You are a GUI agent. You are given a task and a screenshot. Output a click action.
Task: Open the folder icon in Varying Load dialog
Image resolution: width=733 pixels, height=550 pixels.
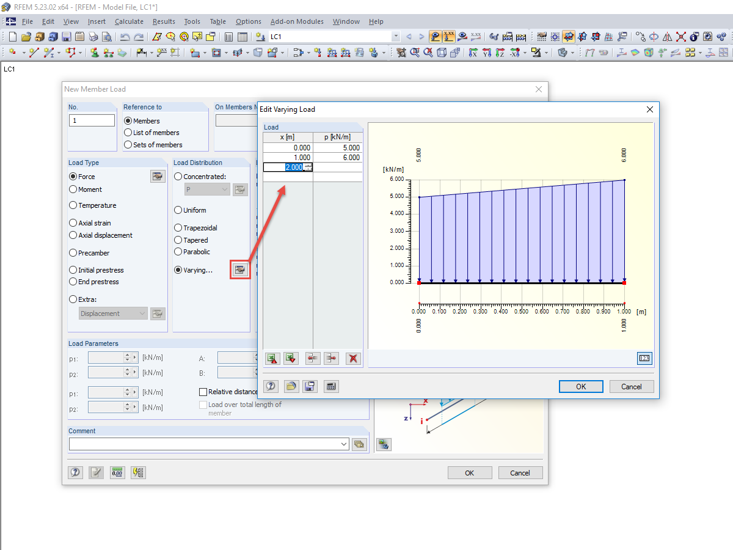(x=291, y=386)
